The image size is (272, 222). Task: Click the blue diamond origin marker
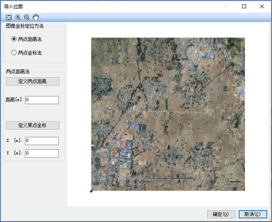pos(91,191)
